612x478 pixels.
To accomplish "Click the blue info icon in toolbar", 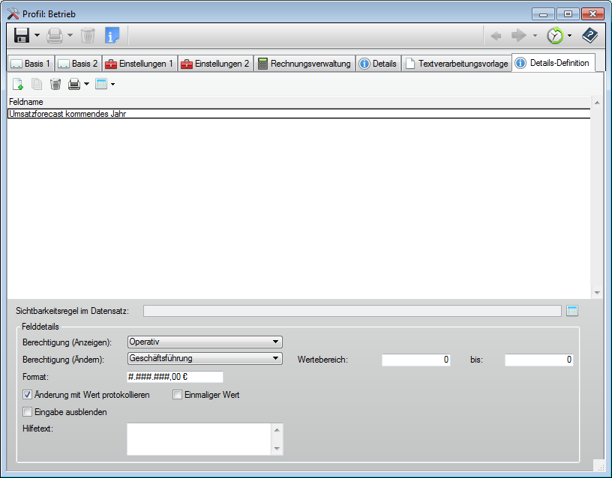I will pyautogui.click(x=112, y=35).
